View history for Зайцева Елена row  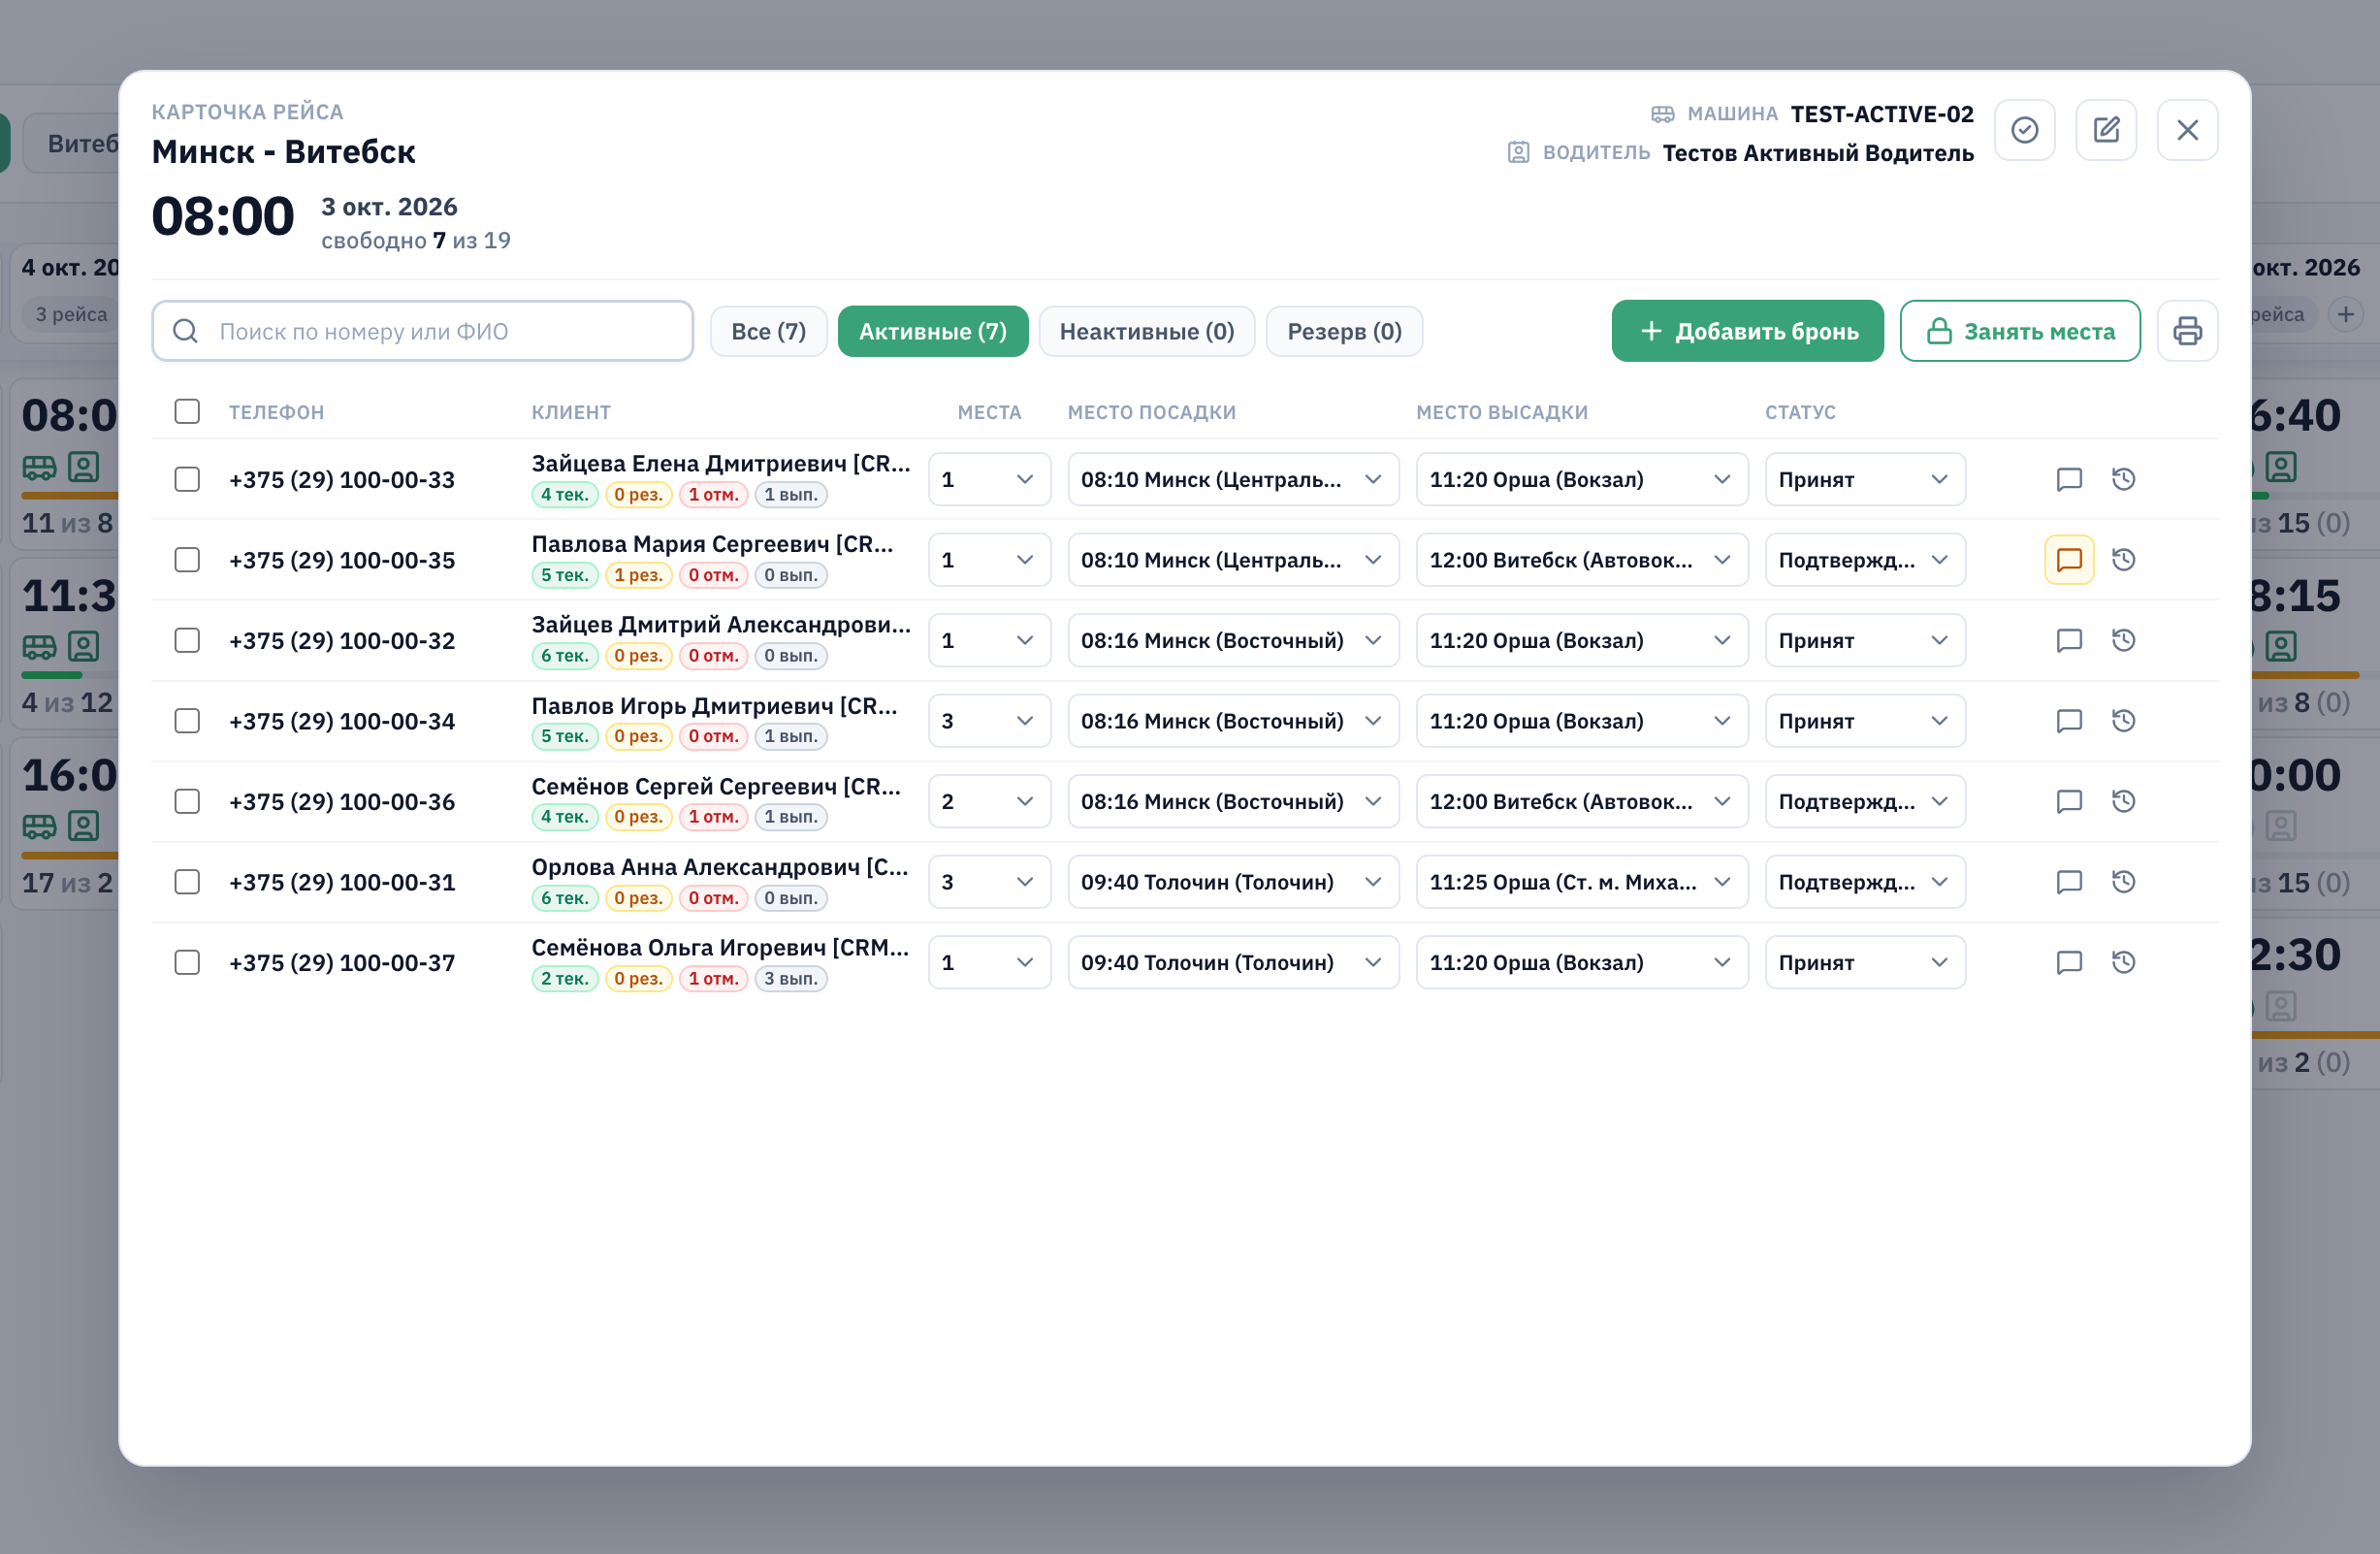(2123, 479)
